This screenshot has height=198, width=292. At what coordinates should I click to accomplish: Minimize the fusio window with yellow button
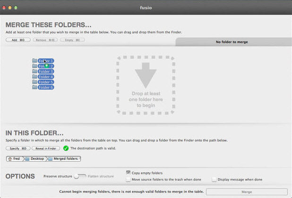pos(10,8)
